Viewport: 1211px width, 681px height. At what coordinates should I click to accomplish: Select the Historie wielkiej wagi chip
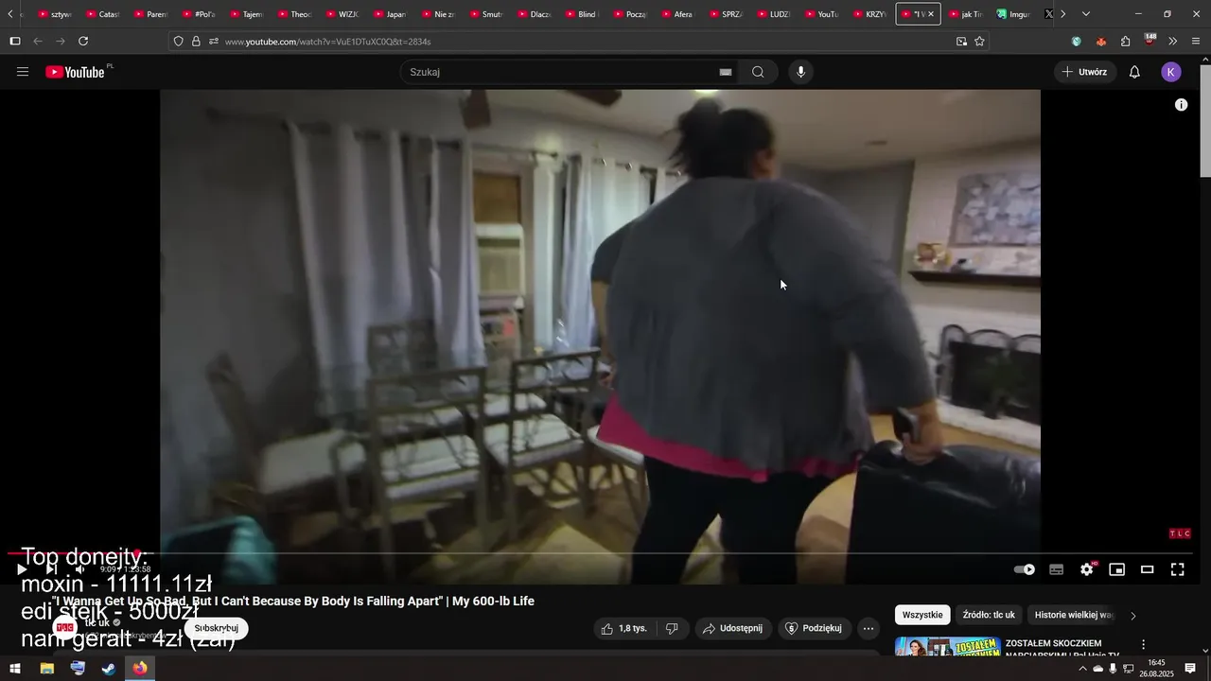click(x=1074, y=615)
